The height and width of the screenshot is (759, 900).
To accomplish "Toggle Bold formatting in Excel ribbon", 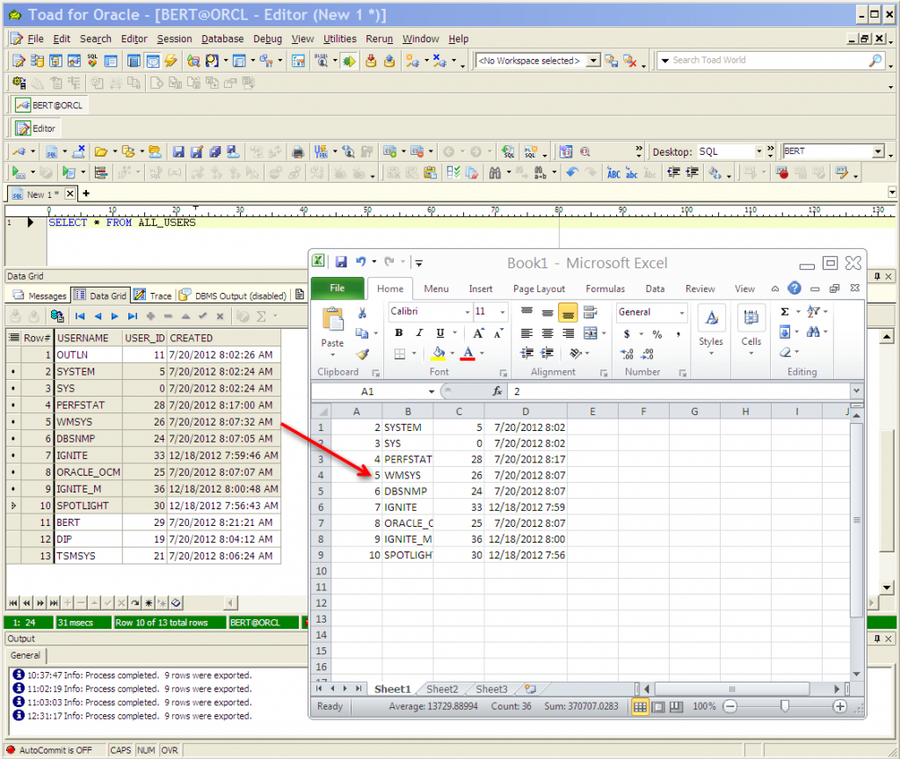I will (399, 333).
